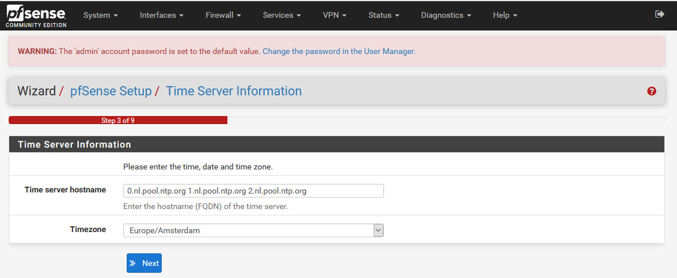Screen dimensions: 677x278
Task: Follow the Change the password in User Manager link
Action: (339, 51)
